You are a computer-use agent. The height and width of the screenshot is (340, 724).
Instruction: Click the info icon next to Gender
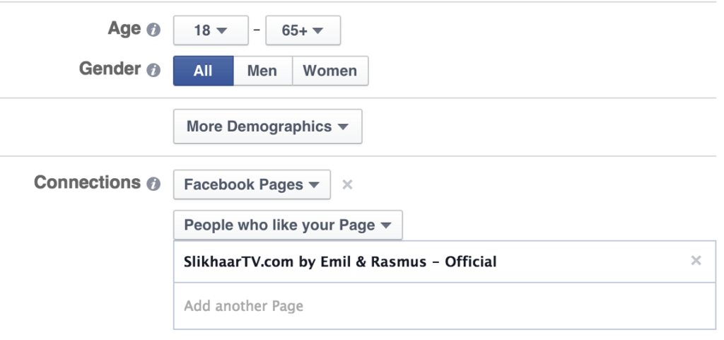(153, 71)
